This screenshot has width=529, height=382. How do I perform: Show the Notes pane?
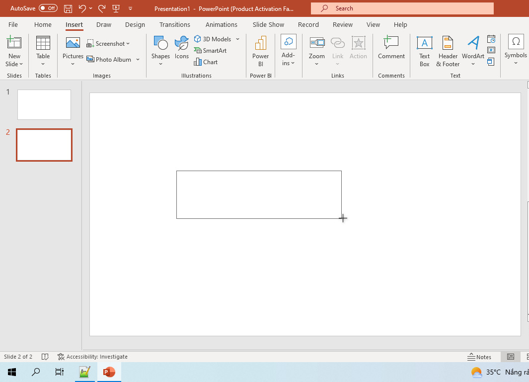(479, 357)
